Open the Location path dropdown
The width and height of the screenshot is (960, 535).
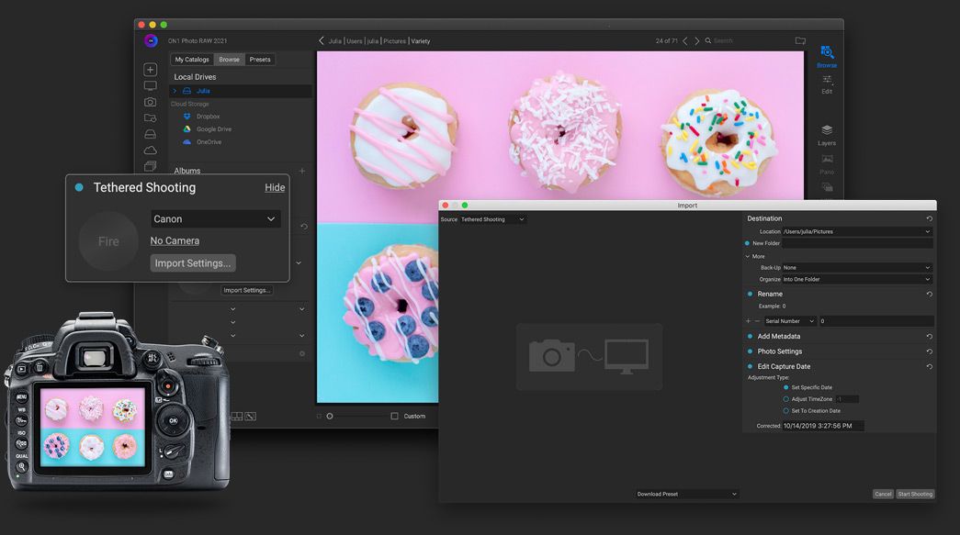click(857, 232)
